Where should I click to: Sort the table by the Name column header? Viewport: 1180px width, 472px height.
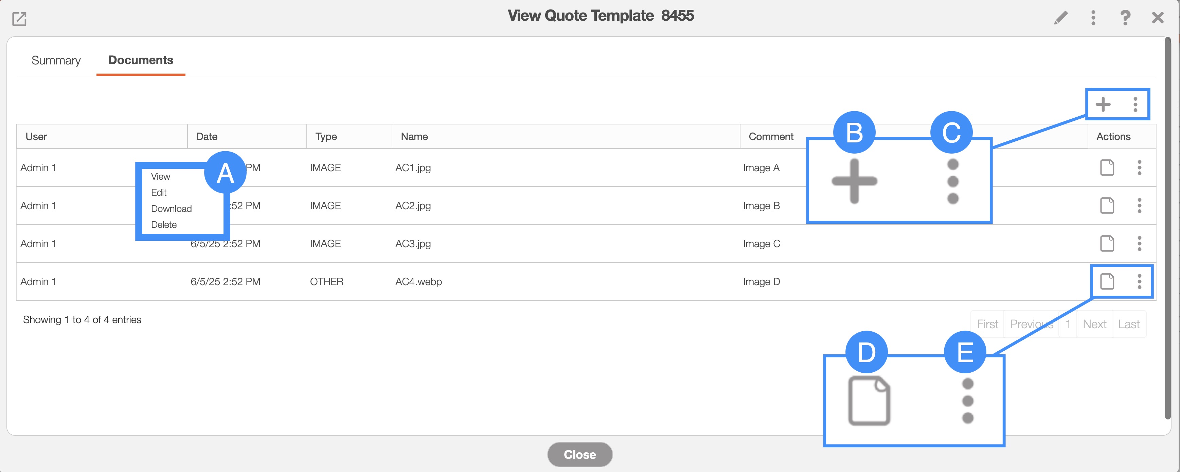pyautogui.click(x=414, y=136)
